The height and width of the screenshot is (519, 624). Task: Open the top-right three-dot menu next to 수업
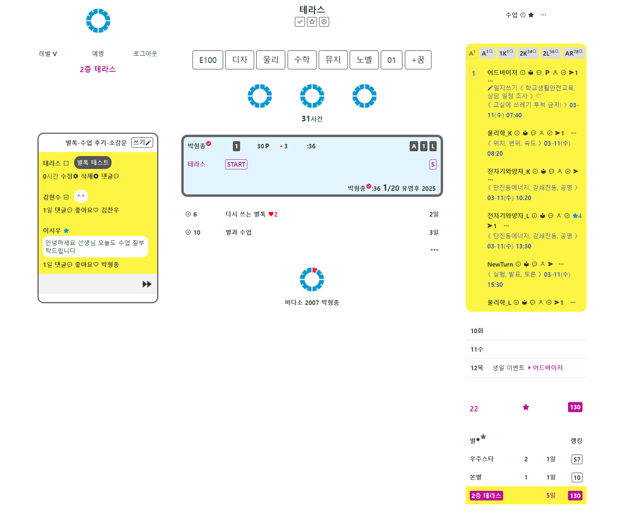tap(543, 15)
